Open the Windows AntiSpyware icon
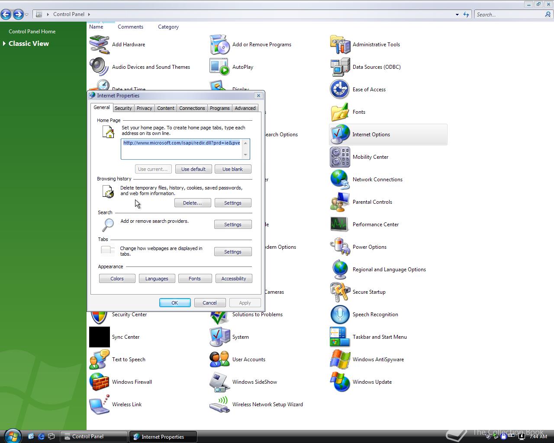554x443 pixels. pos(340,360)
